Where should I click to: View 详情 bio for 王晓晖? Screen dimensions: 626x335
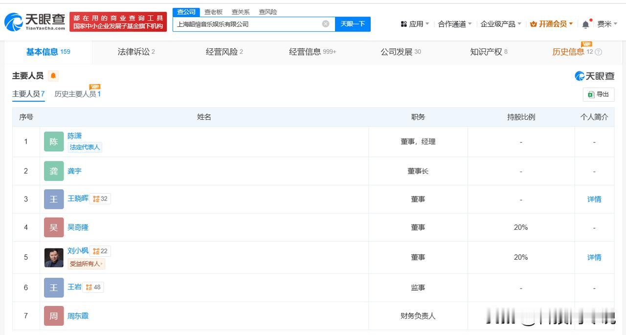(x=594, y=199)
